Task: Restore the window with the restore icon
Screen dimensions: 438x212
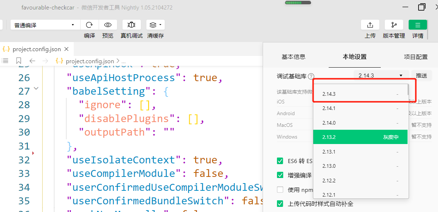Action: (422, 7)
